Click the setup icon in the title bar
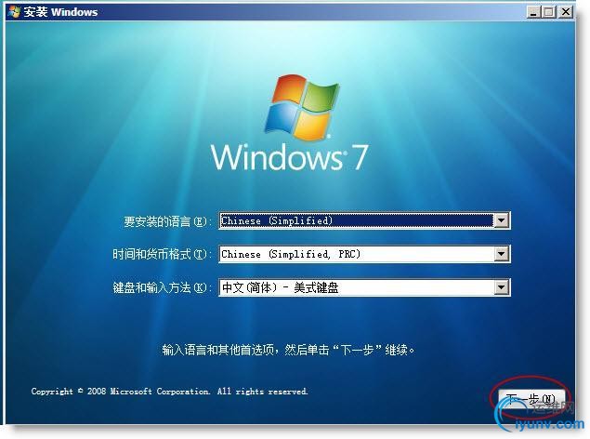Viewport: 590px width, 439px height. coord(14,12)
